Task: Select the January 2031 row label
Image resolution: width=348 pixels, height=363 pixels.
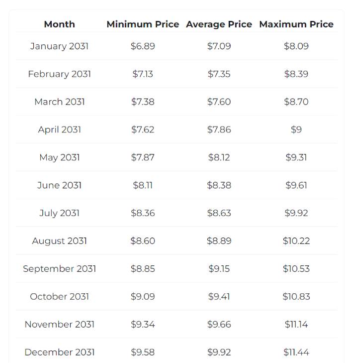Action: [x=59, y=46]
